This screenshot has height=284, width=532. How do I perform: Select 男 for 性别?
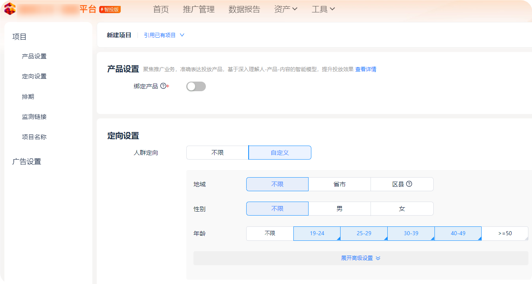pos(340,209)
